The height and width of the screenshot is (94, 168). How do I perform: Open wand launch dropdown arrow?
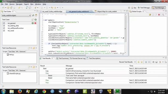coord(38,8)
